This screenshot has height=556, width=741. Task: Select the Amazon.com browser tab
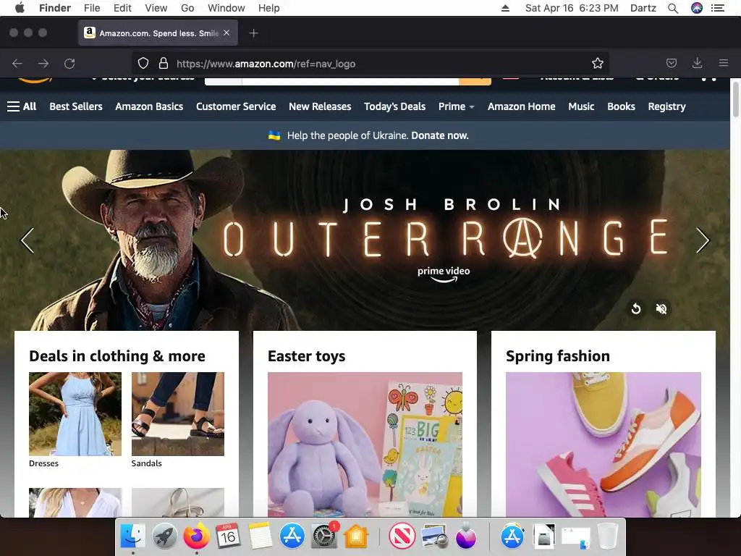tap(158, 33)
